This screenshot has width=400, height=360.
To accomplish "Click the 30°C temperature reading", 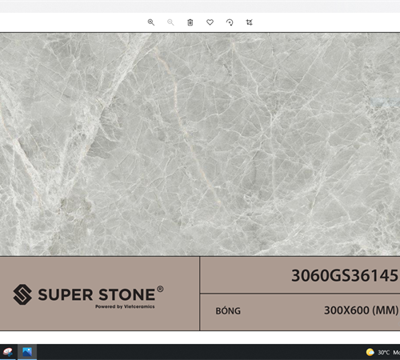I will pos(383,353).
